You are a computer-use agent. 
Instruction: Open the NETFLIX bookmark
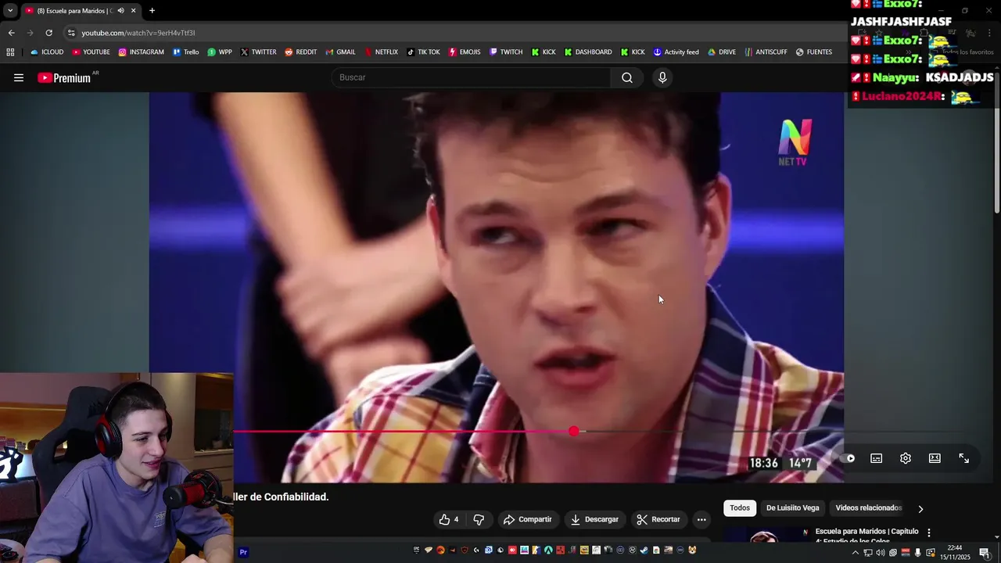381,52
